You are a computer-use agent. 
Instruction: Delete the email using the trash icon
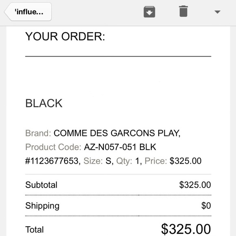(184, 11)
